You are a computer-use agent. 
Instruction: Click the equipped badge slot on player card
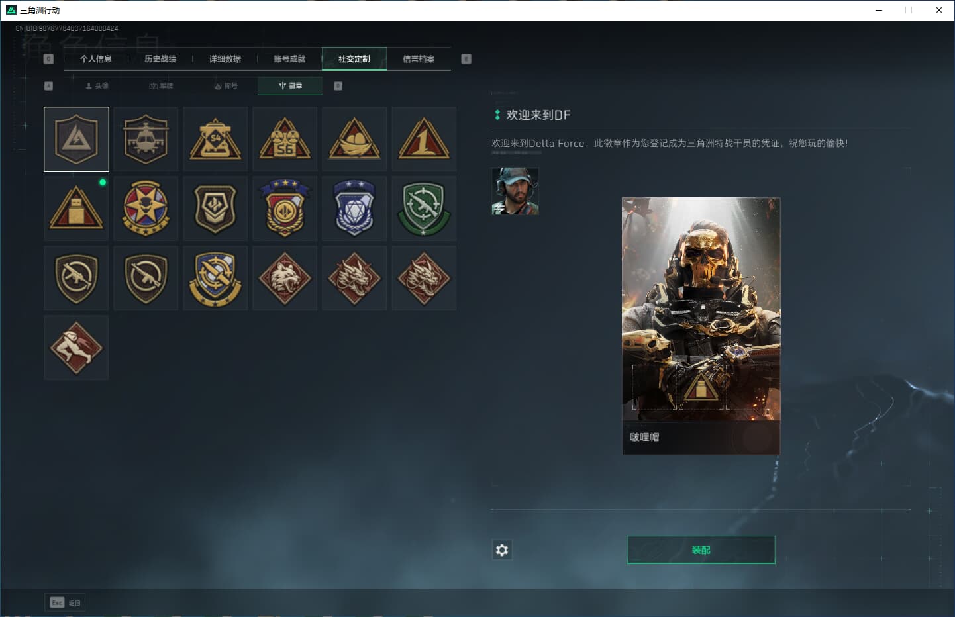tap(701, 387)
